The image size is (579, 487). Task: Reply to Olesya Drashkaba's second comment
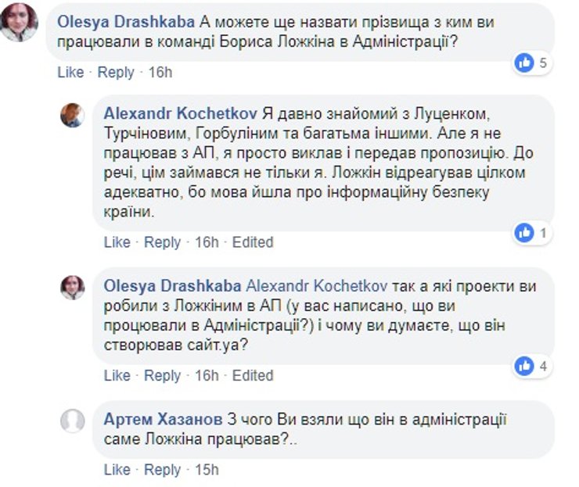(163, 375)
